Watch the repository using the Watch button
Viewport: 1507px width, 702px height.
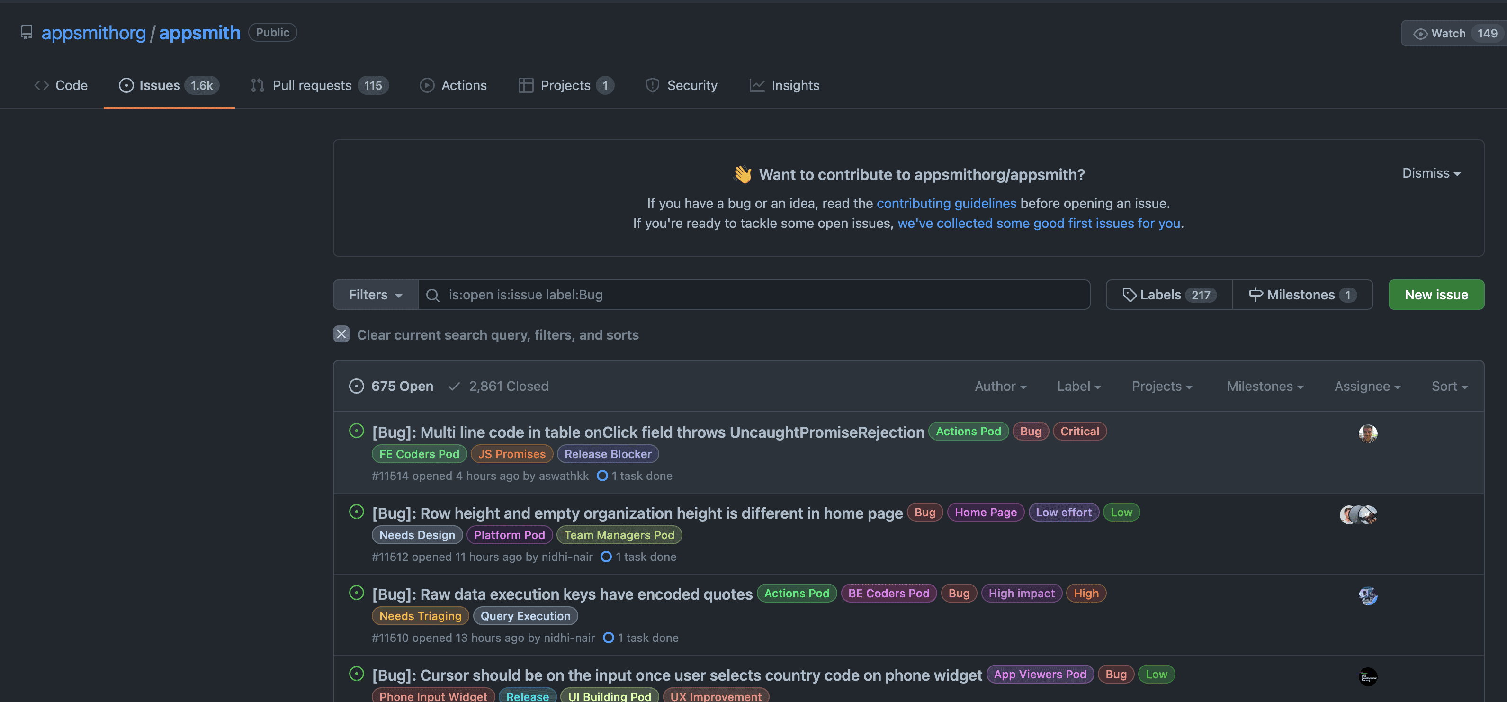click(1454, 33)
